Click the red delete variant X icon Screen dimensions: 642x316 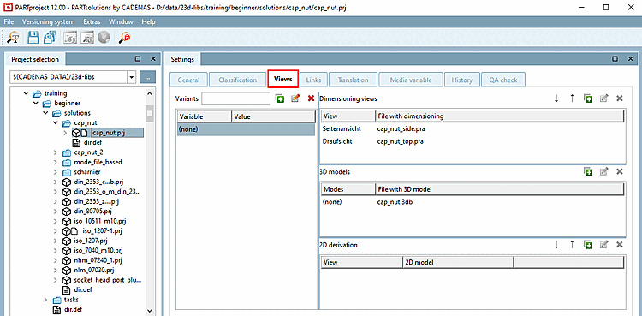click(x=311, y=98)
